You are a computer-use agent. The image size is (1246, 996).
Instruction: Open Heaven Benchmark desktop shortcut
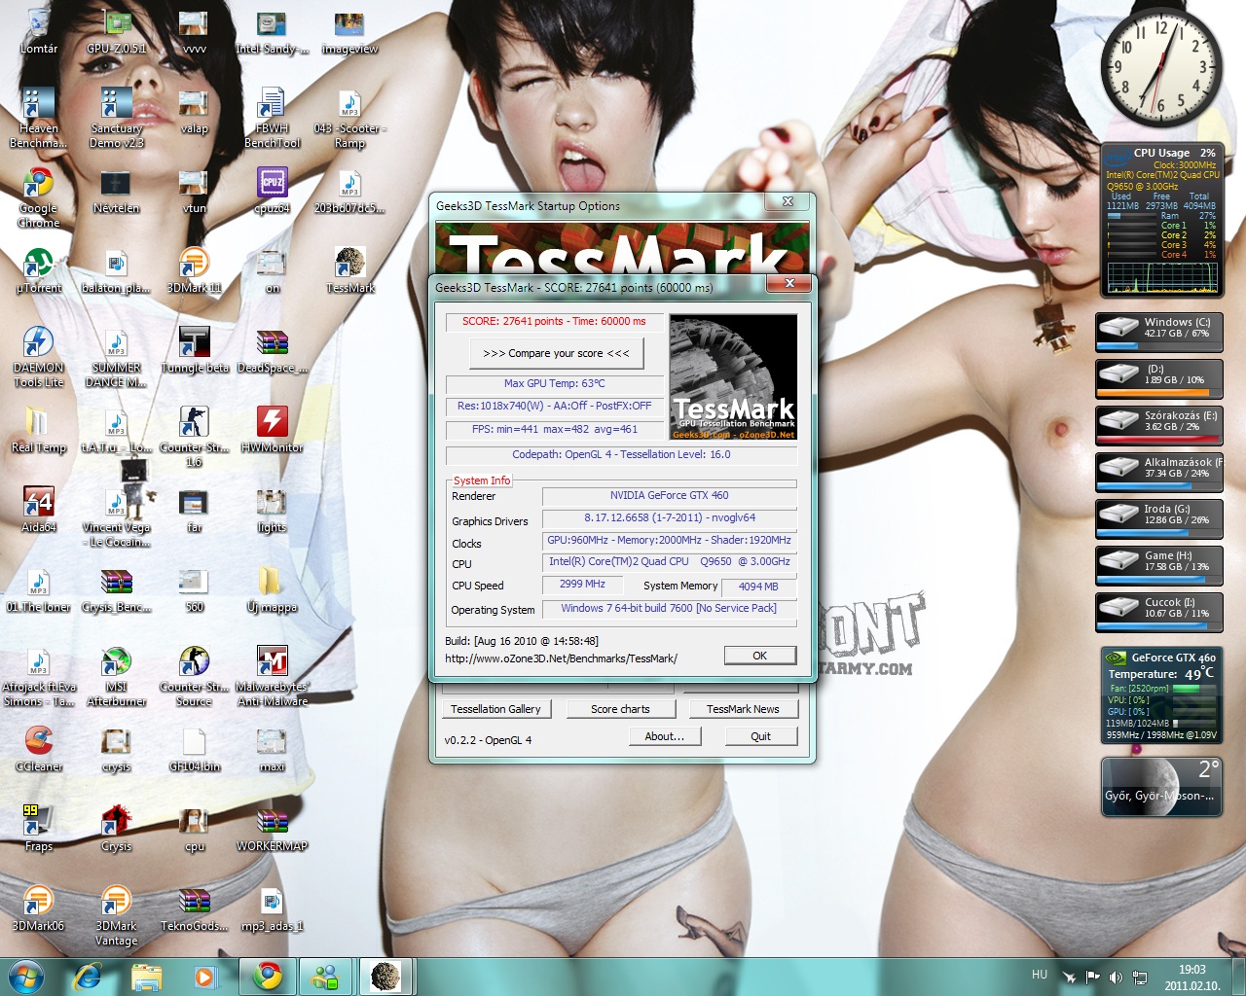38,118
